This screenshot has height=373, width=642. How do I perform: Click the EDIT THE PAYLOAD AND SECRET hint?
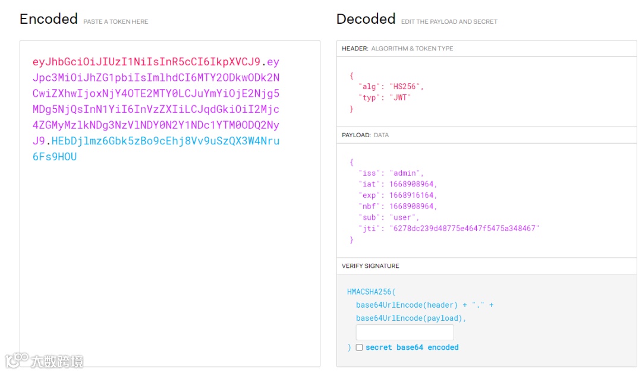449,21
